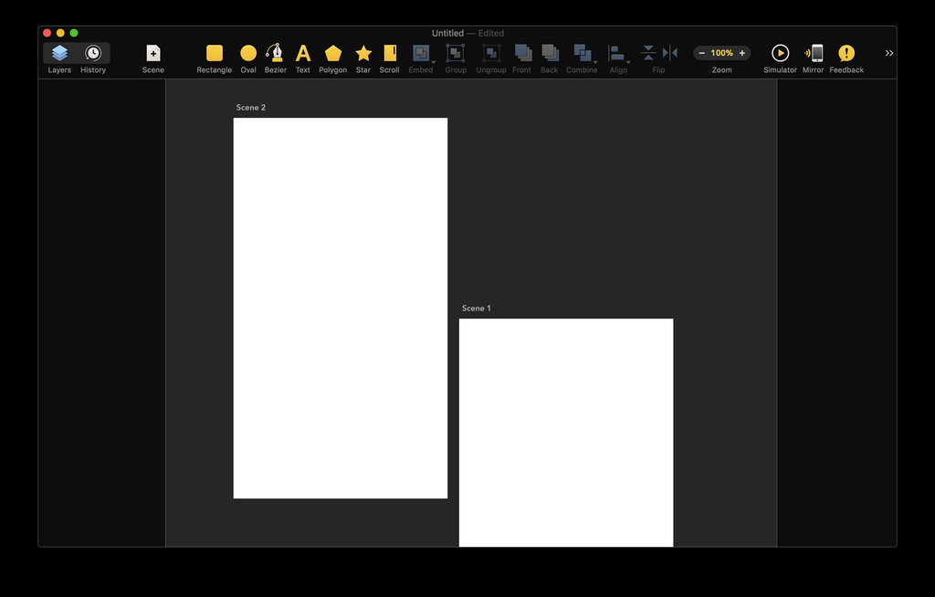This screenshot has height=597, width=935.
Task: Select the Star shape tool
Action: click(363, 54)
